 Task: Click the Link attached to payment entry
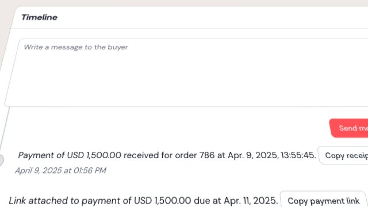click(143, 201)
